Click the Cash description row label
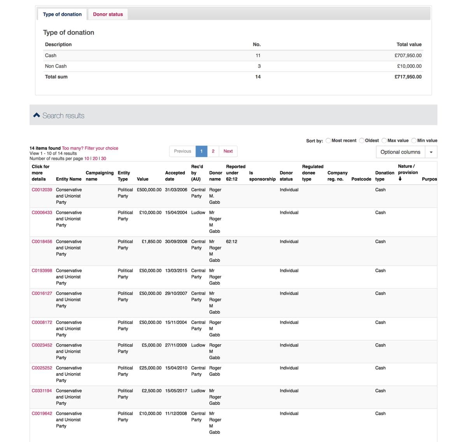Image resolution: width=467 pixels, height=442 pixels. 51,56
